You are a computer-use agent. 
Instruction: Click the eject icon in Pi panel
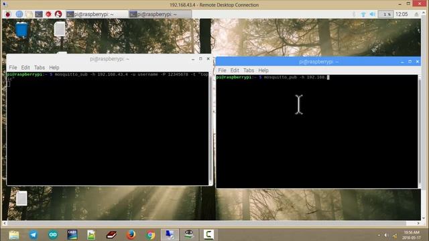coord(416,14)
